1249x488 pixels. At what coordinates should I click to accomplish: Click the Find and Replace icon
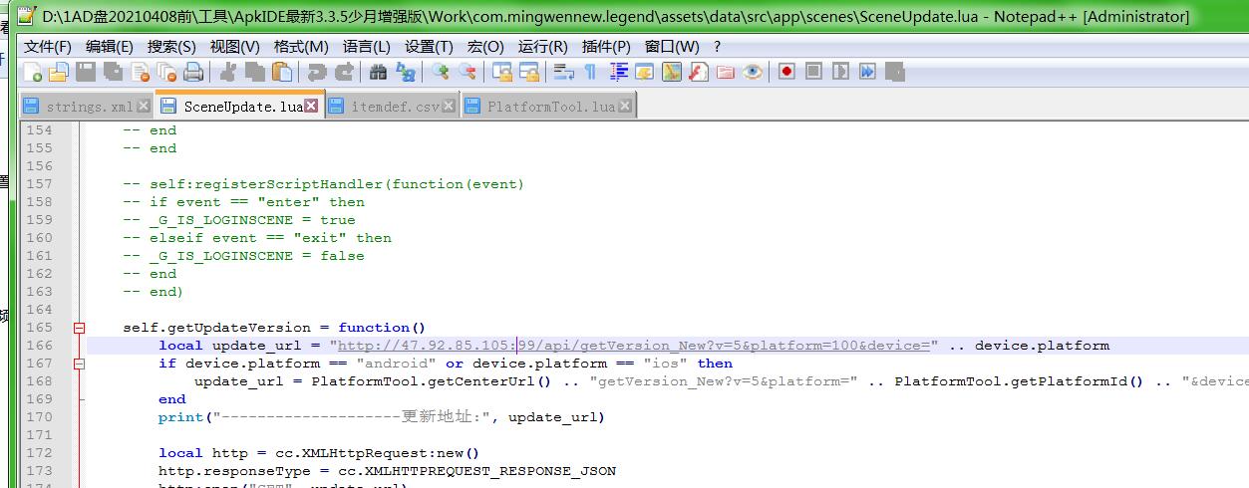406,72
